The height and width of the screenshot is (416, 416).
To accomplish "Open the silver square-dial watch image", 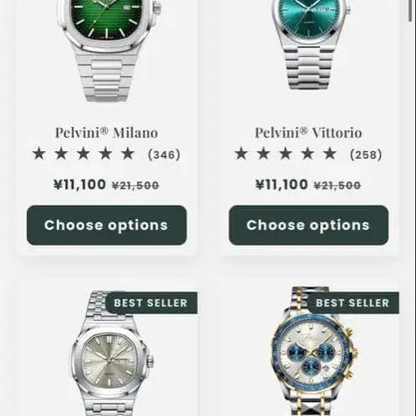I will [x=111, y=359].
